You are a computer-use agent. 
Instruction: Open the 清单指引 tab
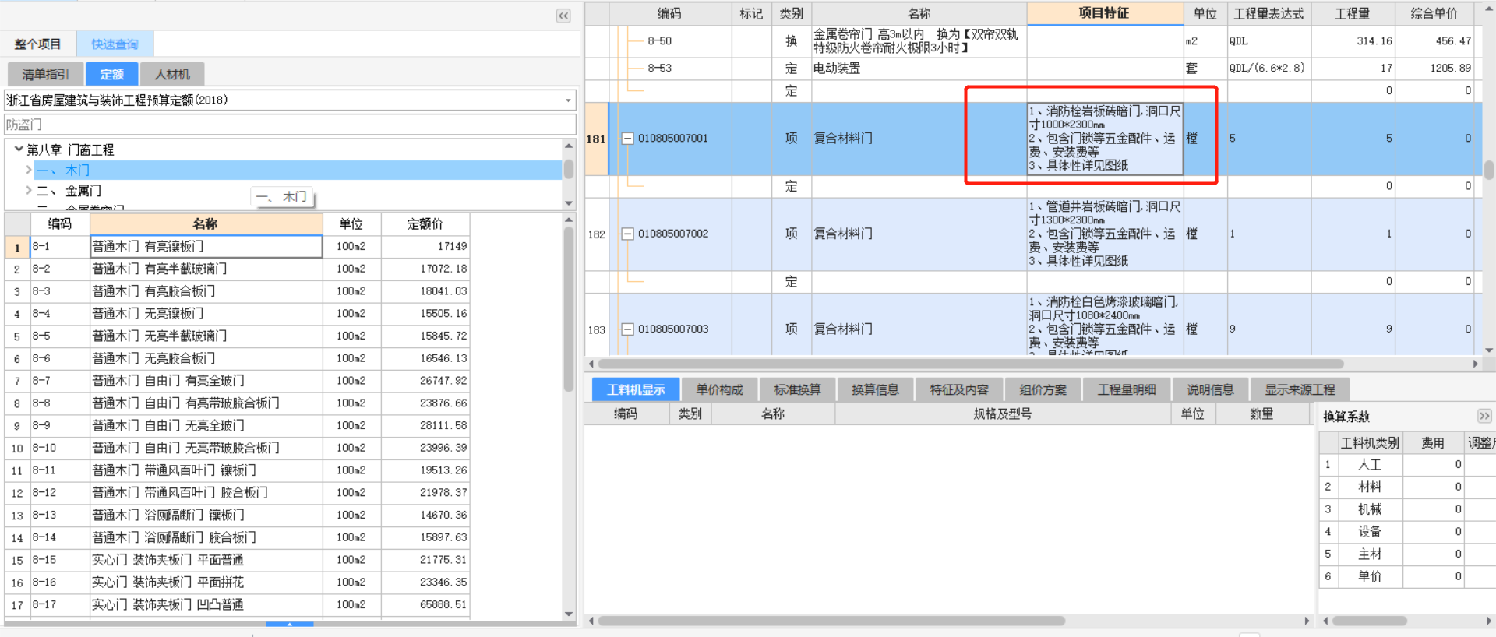45,74
